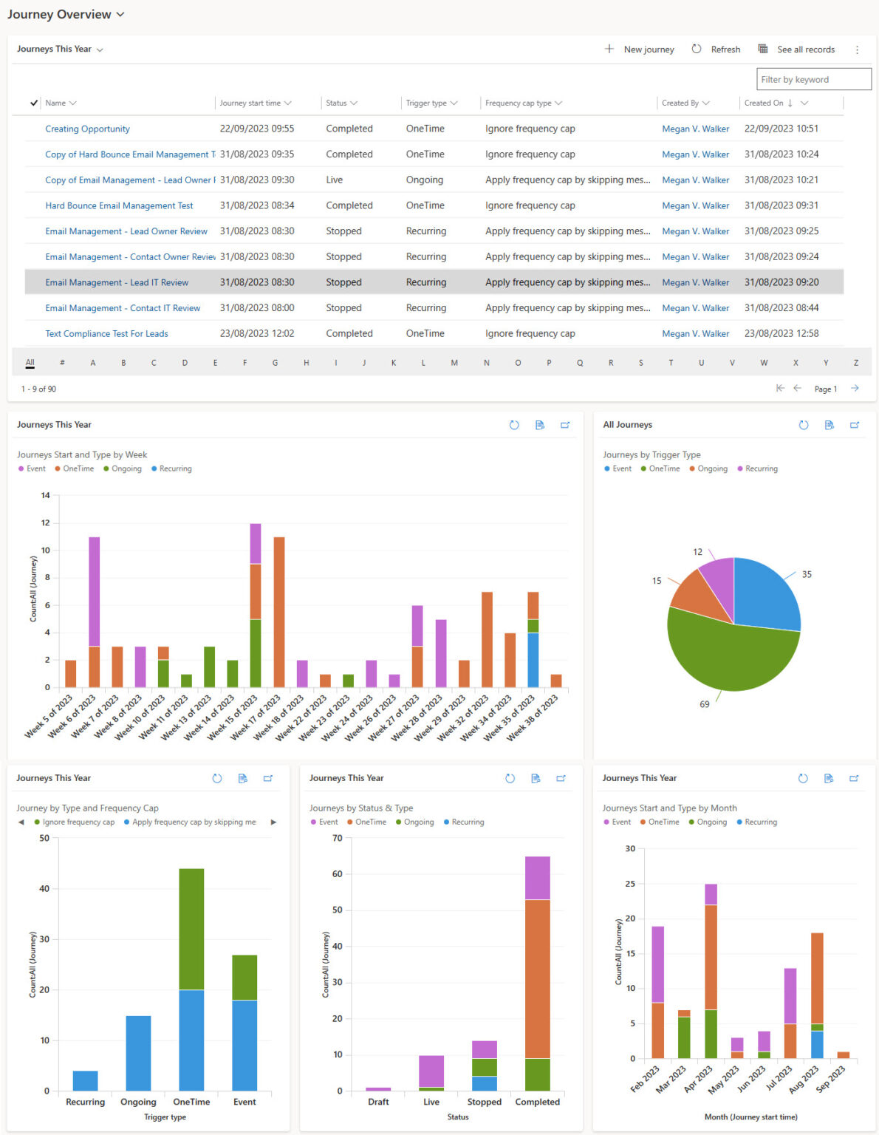This screenshot has width=879, height=1135.
Task: Open the Email Management - Lead IT Review journey
Action: [x=116, y=282]
